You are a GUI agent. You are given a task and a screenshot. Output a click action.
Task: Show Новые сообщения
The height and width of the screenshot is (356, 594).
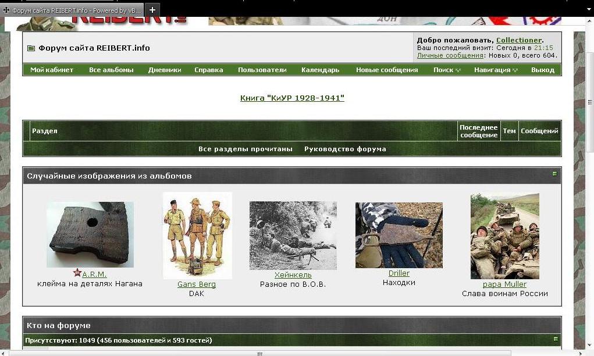[x=387, y=70]
